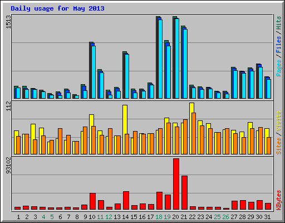Click green weekend day label 18
The height and width of the screenshot is (223, 285).
click(x=159, y=217)
